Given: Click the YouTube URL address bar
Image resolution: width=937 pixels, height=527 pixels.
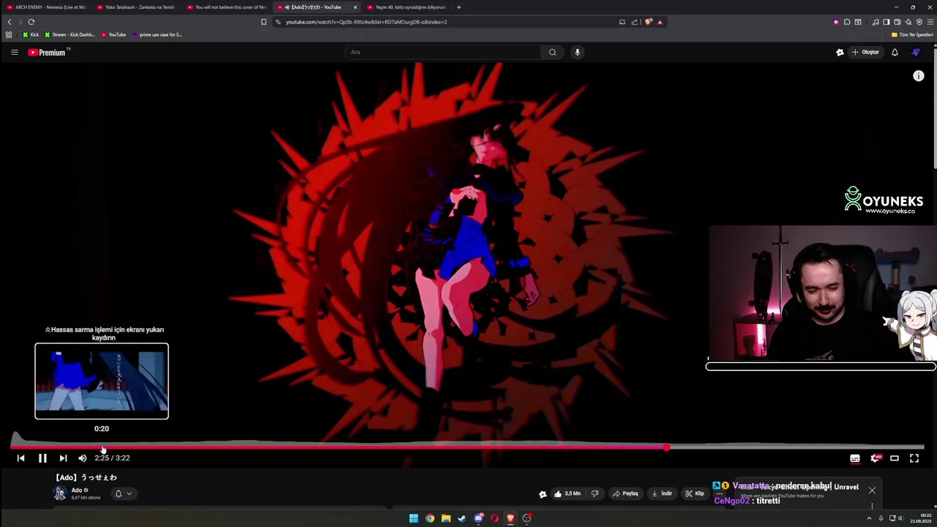Looking at the screenshot, I should [x=447, y=22].
